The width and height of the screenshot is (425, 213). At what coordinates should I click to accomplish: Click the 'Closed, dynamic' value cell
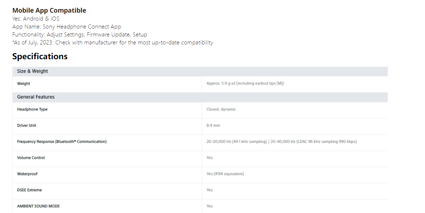tap(221, 109)
